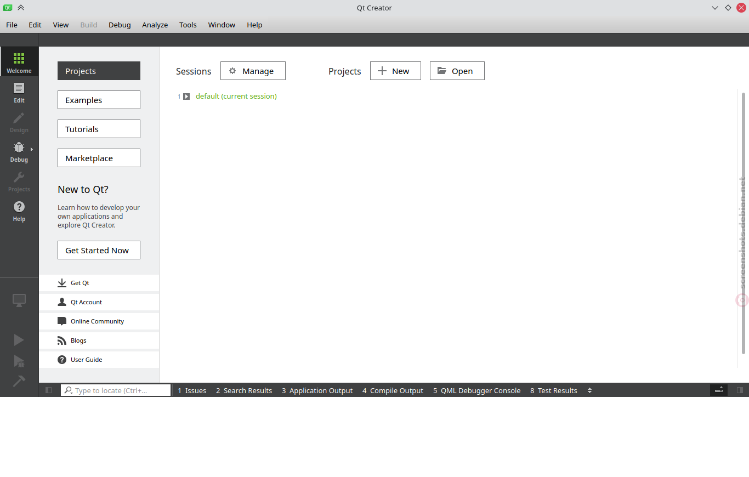Open the Debug menu in menu bar
The image size is (749, 477).
pyautogui.click(x=120, y=25)
